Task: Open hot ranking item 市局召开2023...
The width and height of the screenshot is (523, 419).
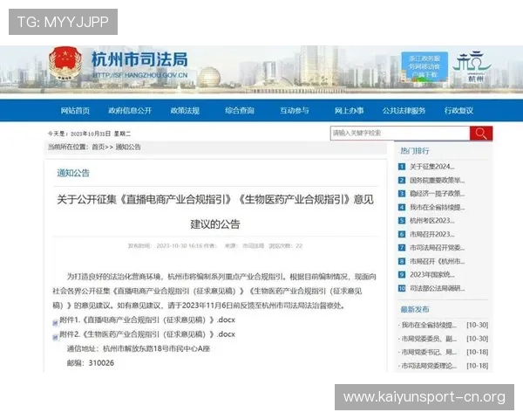Action: [x=432, y=234]
